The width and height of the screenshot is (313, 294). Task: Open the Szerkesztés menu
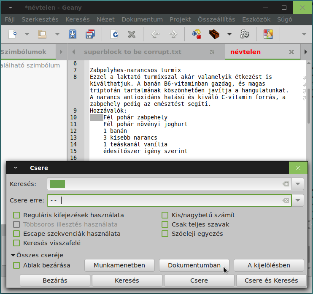point(40,19)
